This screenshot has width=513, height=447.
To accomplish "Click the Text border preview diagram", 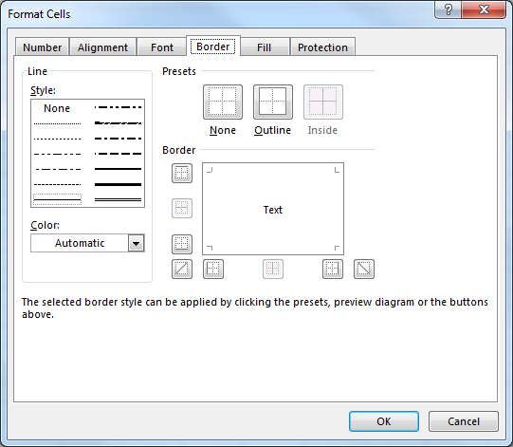I will pyautogui.click(x=273, y=209).
